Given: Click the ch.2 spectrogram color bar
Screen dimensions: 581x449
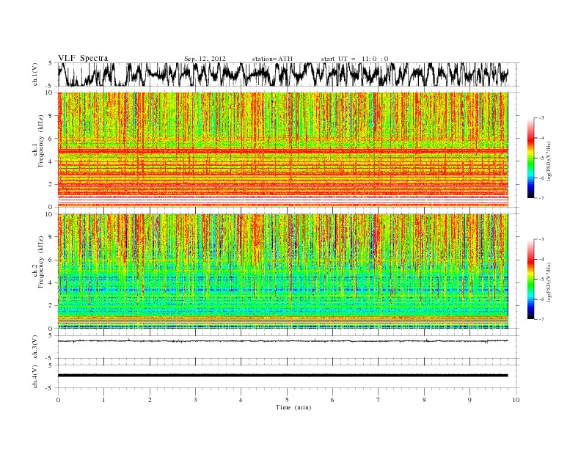Looking at the screenshot, I should (530, 279).
